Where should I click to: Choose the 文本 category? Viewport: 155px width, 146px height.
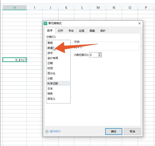tap(58, 89)
